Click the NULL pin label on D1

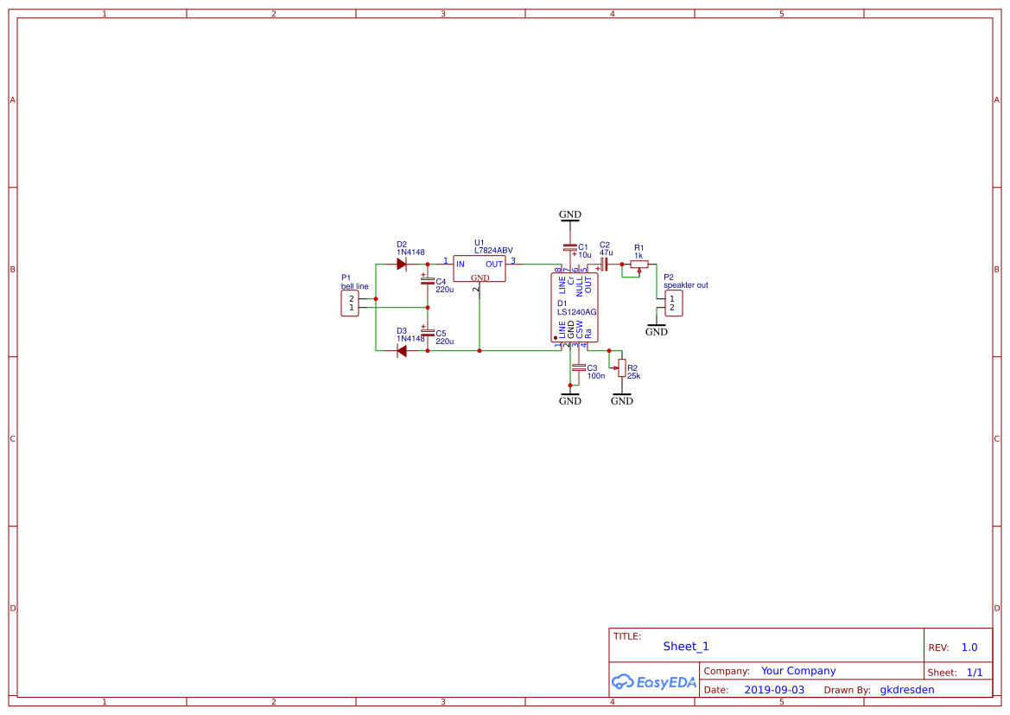click(x=579, y=286)
